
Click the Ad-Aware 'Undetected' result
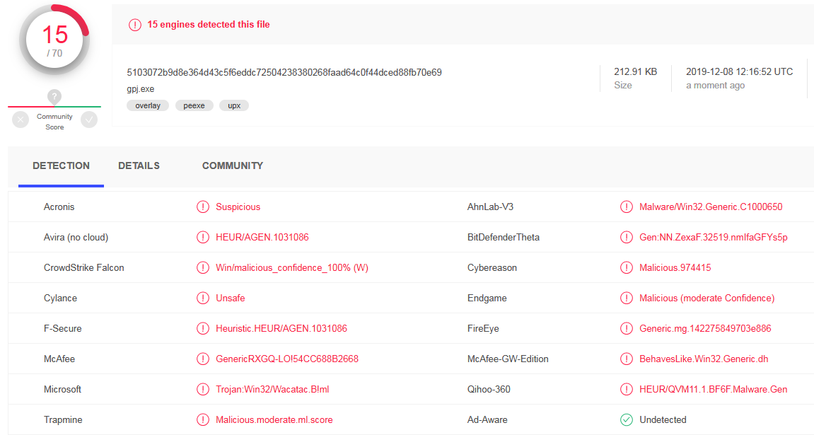663,419
